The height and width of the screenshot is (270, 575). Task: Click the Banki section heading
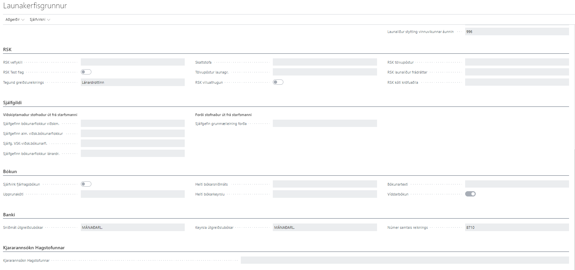(9, 215)
